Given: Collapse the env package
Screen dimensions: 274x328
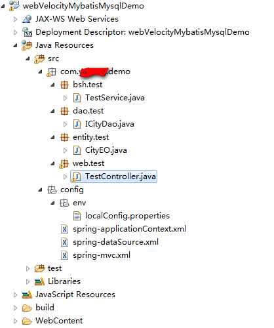Looking at the screenshot, I should pos(52,203).
